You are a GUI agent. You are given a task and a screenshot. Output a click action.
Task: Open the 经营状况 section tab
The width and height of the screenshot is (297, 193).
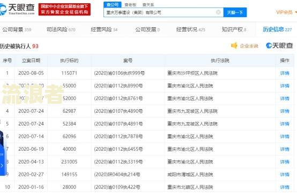point(190,29)
